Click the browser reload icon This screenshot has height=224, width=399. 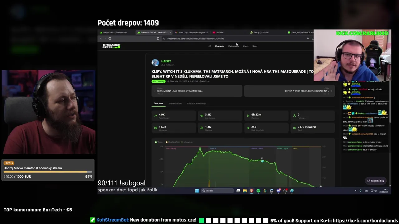[x=110, y=39]
